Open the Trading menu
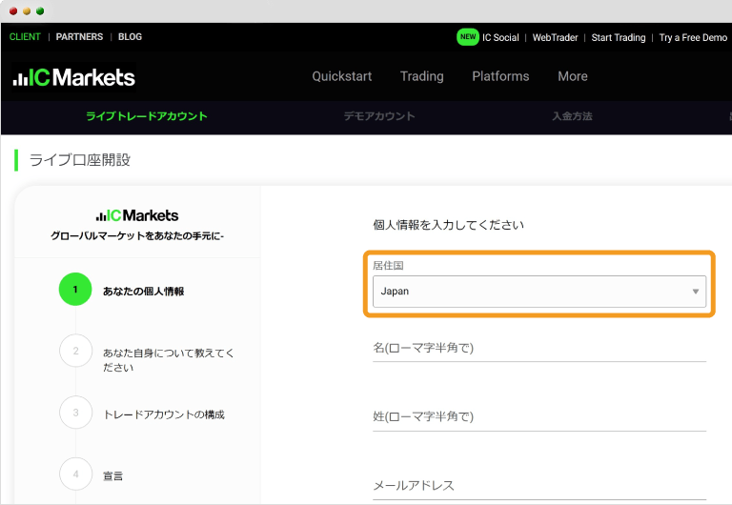 coord(422,76)
